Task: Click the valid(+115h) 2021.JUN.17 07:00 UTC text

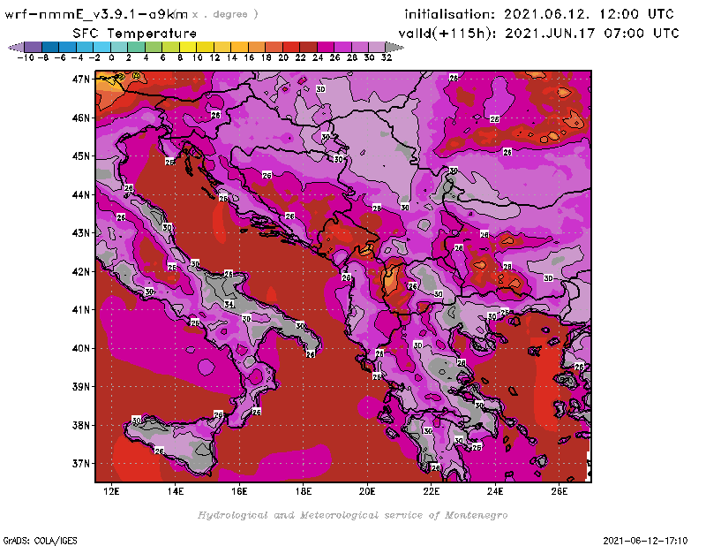Action: (538, 34)
